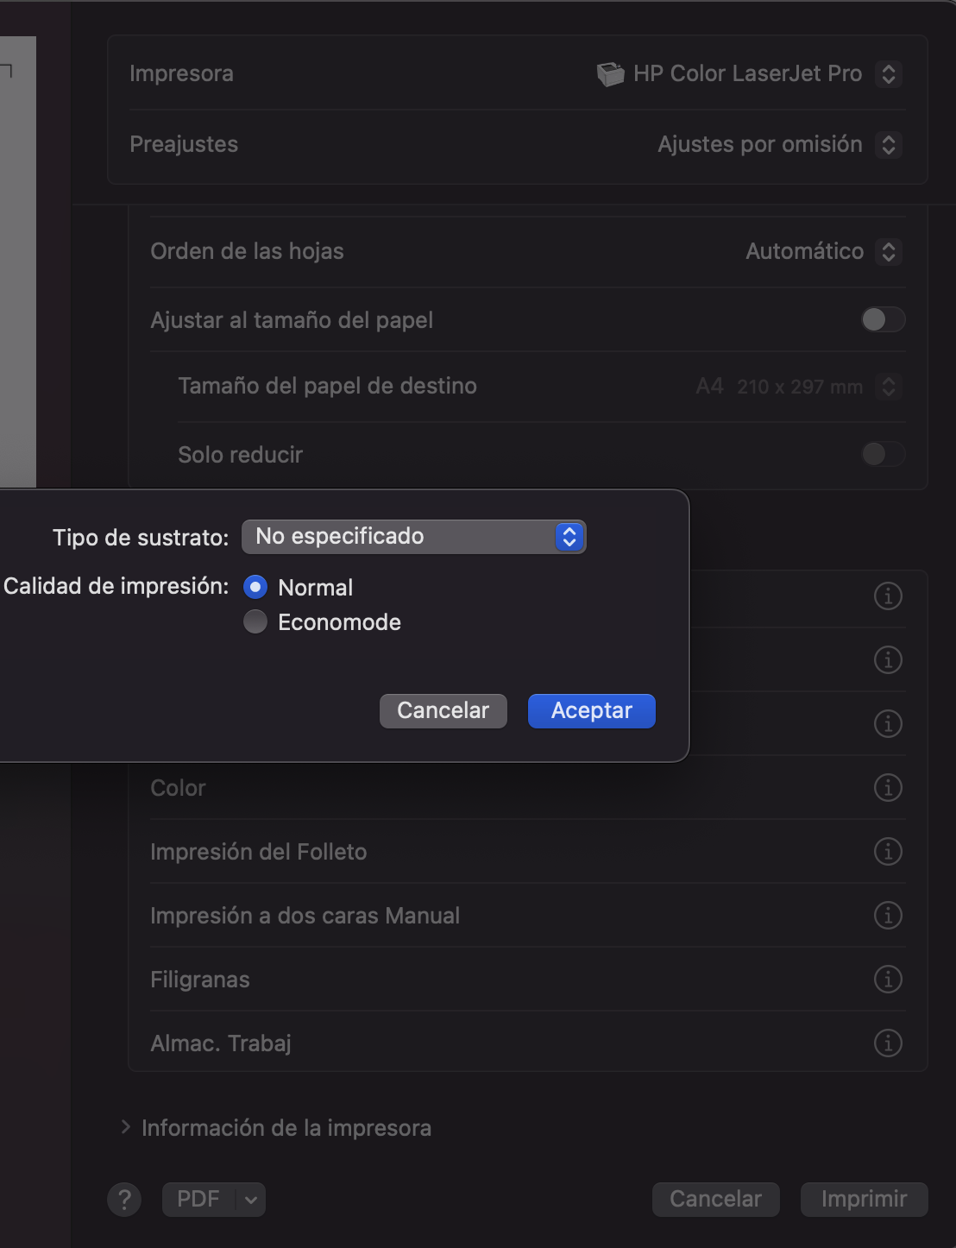Open the PDF options arrow menu
Image resolution: width=956 pixels, height=1248 pixels.
click(250, 1199)
